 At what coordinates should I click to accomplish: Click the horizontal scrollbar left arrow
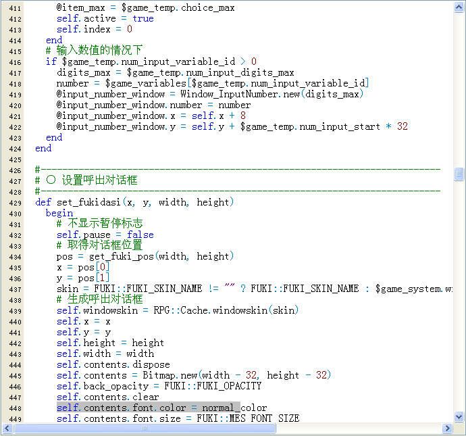[7, 429]
